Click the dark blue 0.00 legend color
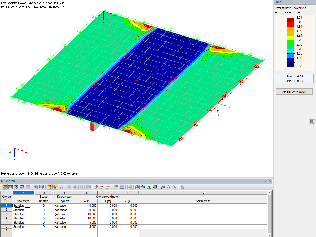Viewport: 316px width, 237px height. point(290,65)
